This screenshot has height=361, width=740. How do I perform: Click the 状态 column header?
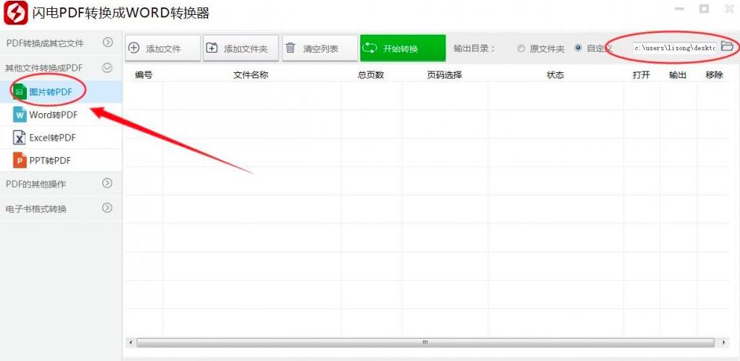(x=556, y=75)
